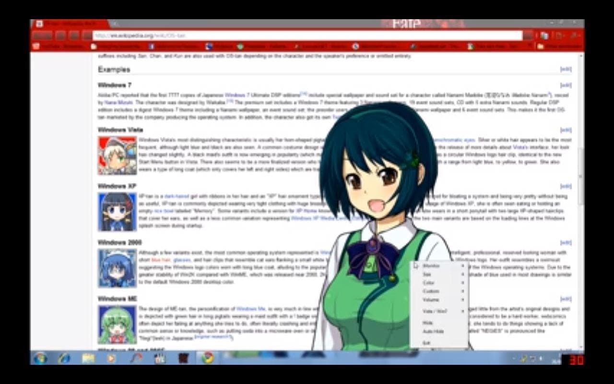This screenshot has width=614, height=384.
Task: Click the "Windows XP" heading text
Action: coord(117,186)
